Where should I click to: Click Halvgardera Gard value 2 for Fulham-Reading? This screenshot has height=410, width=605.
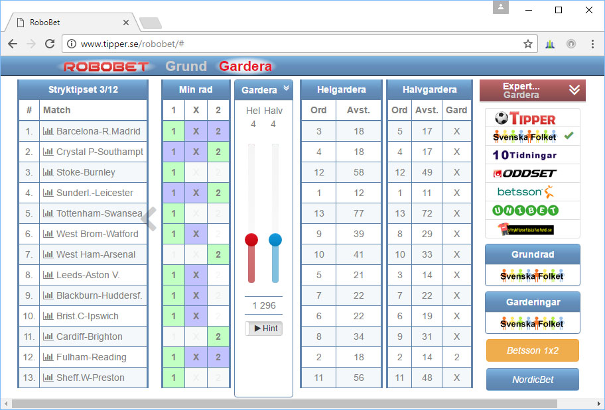(x=456, y=357)
